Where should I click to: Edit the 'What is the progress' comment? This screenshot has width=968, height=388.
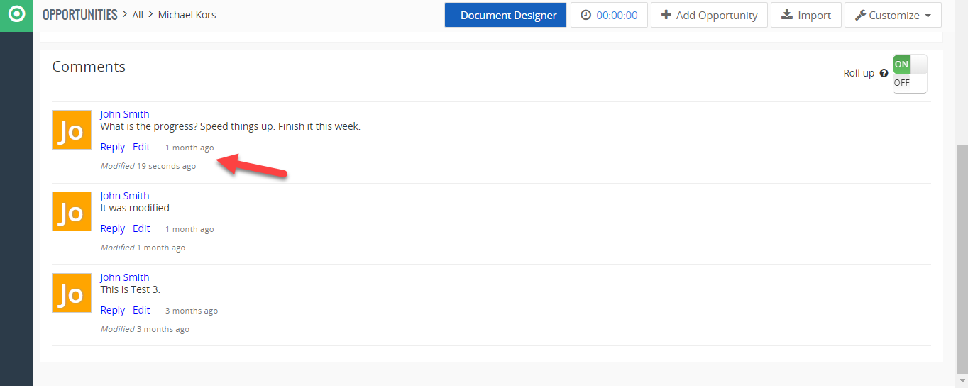141,147
